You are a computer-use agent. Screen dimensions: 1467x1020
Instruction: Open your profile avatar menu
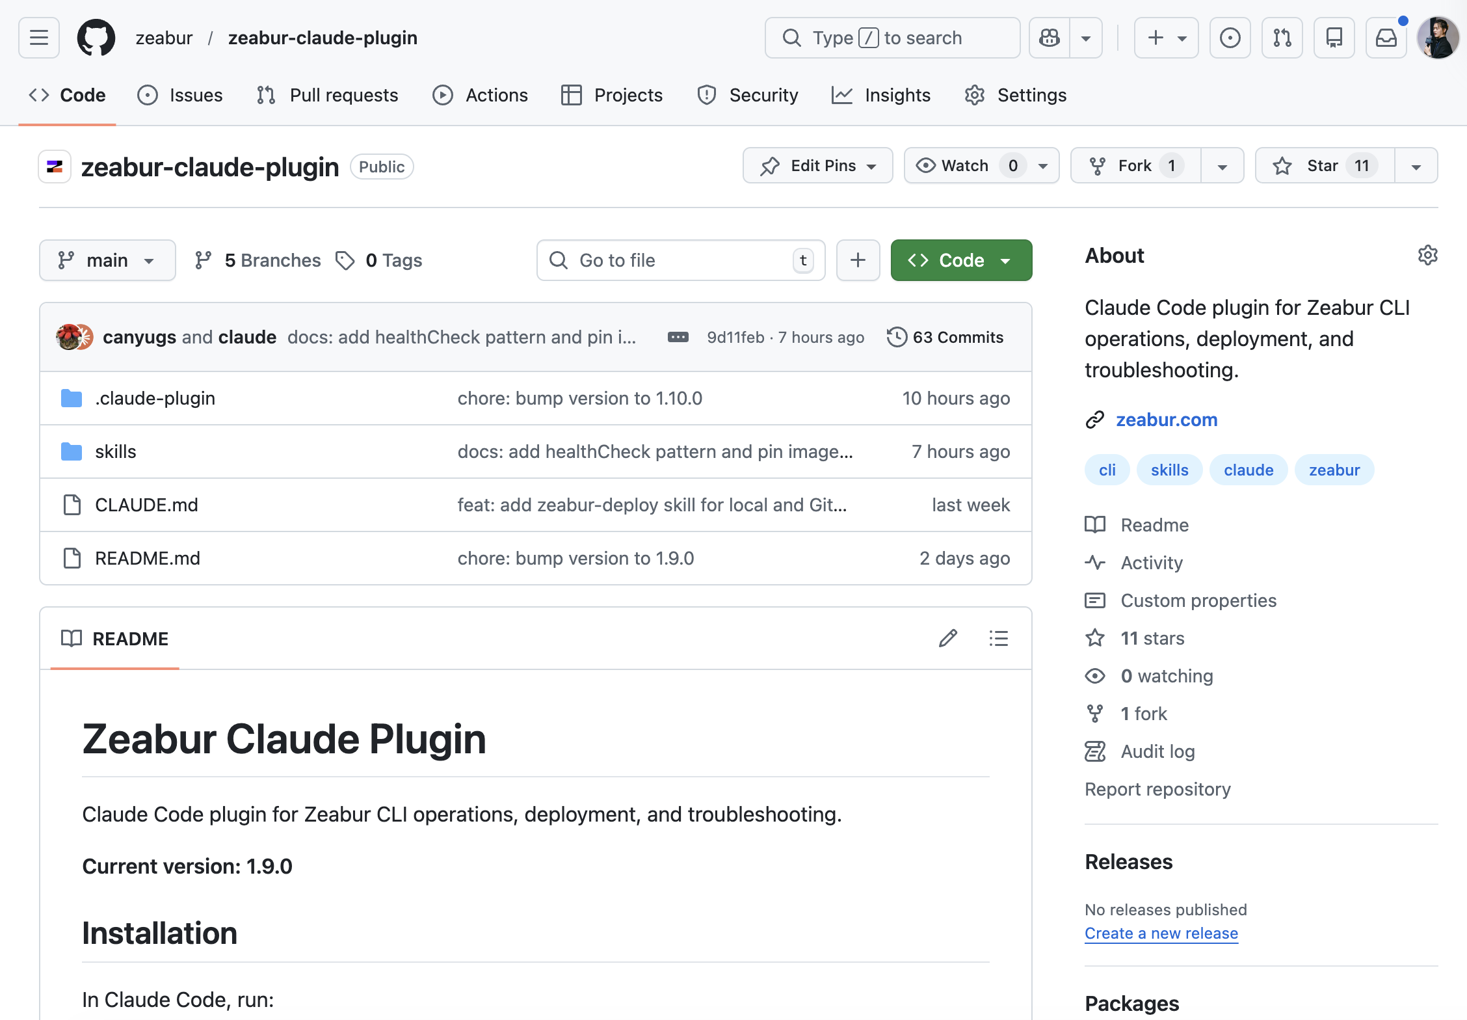pyautogui.click(x=1437, y=37)
